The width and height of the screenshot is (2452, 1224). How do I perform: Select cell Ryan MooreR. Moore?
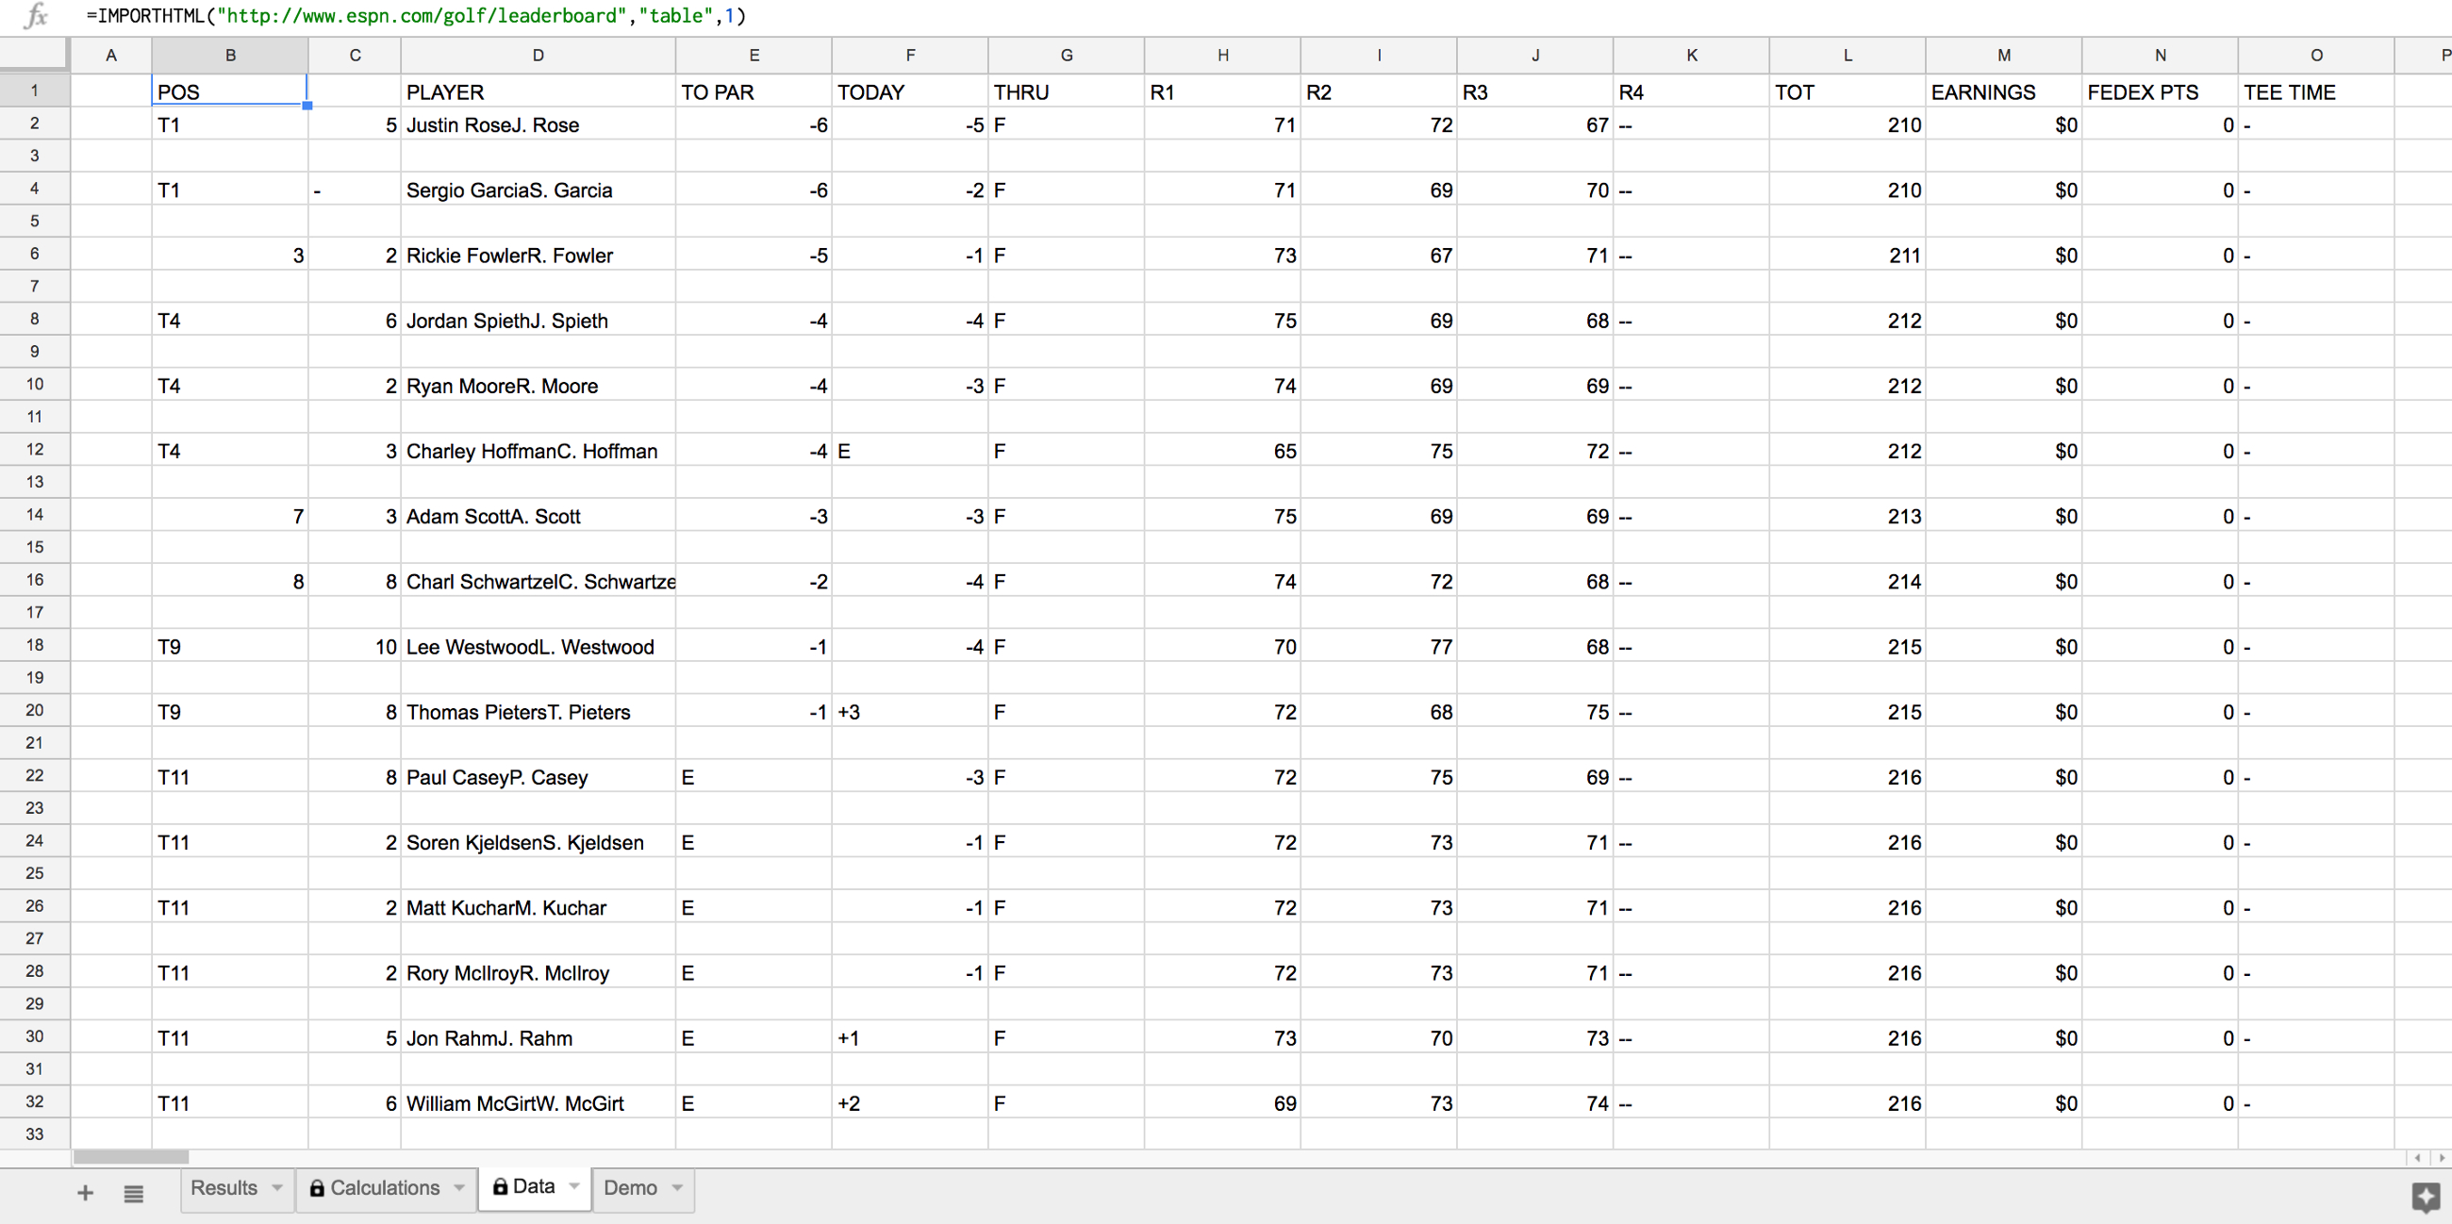point(538,386)
